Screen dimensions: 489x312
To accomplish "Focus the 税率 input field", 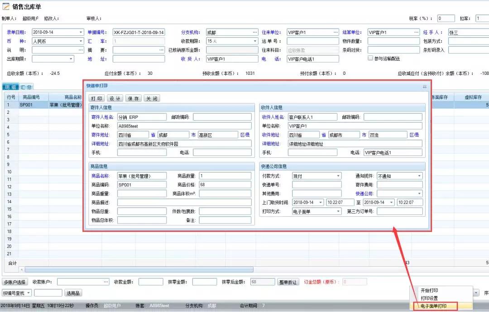I will coord(446,19).
